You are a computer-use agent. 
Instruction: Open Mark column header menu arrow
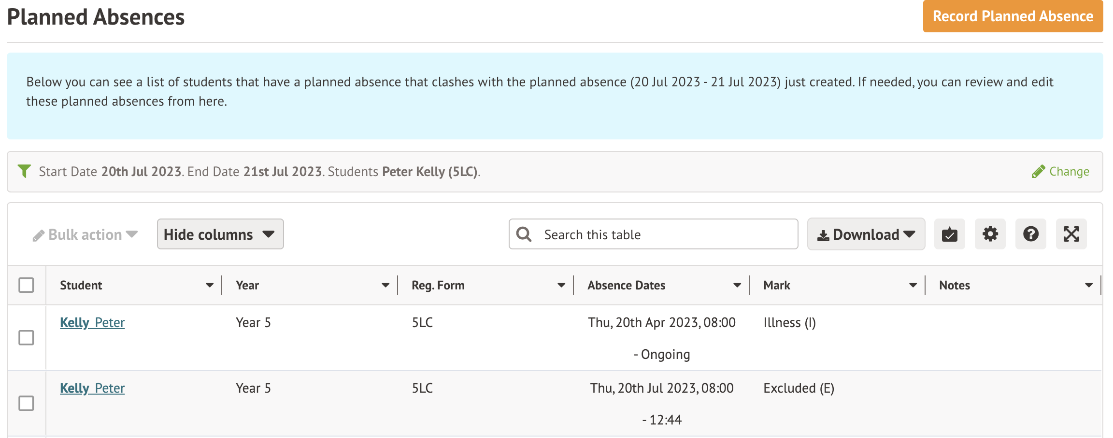click(x=913, y=286)
